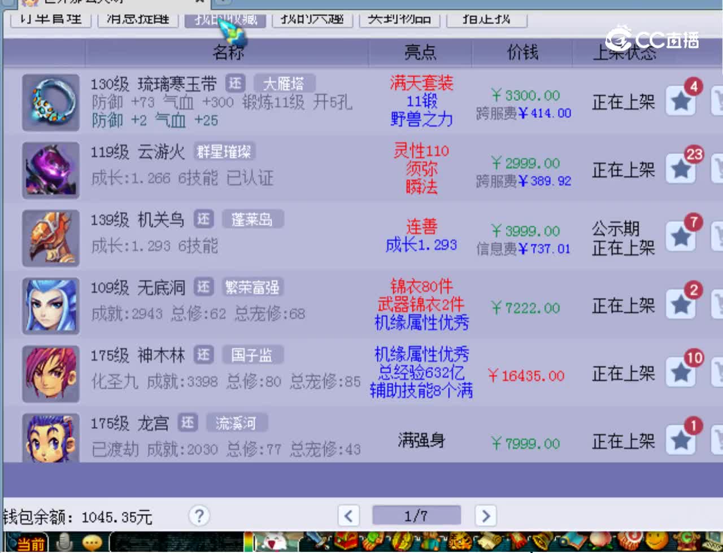Switch to 我的关注 tab
This screenshot has width=723, height=553.
pyautogui.click(x=313, y=20)
